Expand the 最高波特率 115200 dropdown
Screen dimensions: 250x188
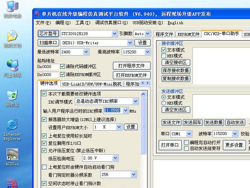click(147, 52)
